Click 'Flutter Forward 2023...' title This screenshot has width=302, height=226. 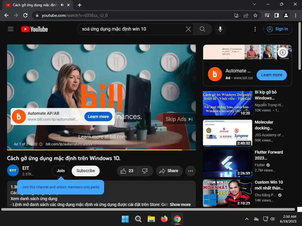(269, 155)
